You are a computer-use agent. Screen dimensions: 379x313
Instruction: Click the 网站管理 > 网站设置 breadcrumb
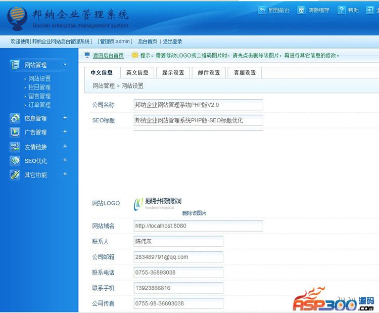118,86
